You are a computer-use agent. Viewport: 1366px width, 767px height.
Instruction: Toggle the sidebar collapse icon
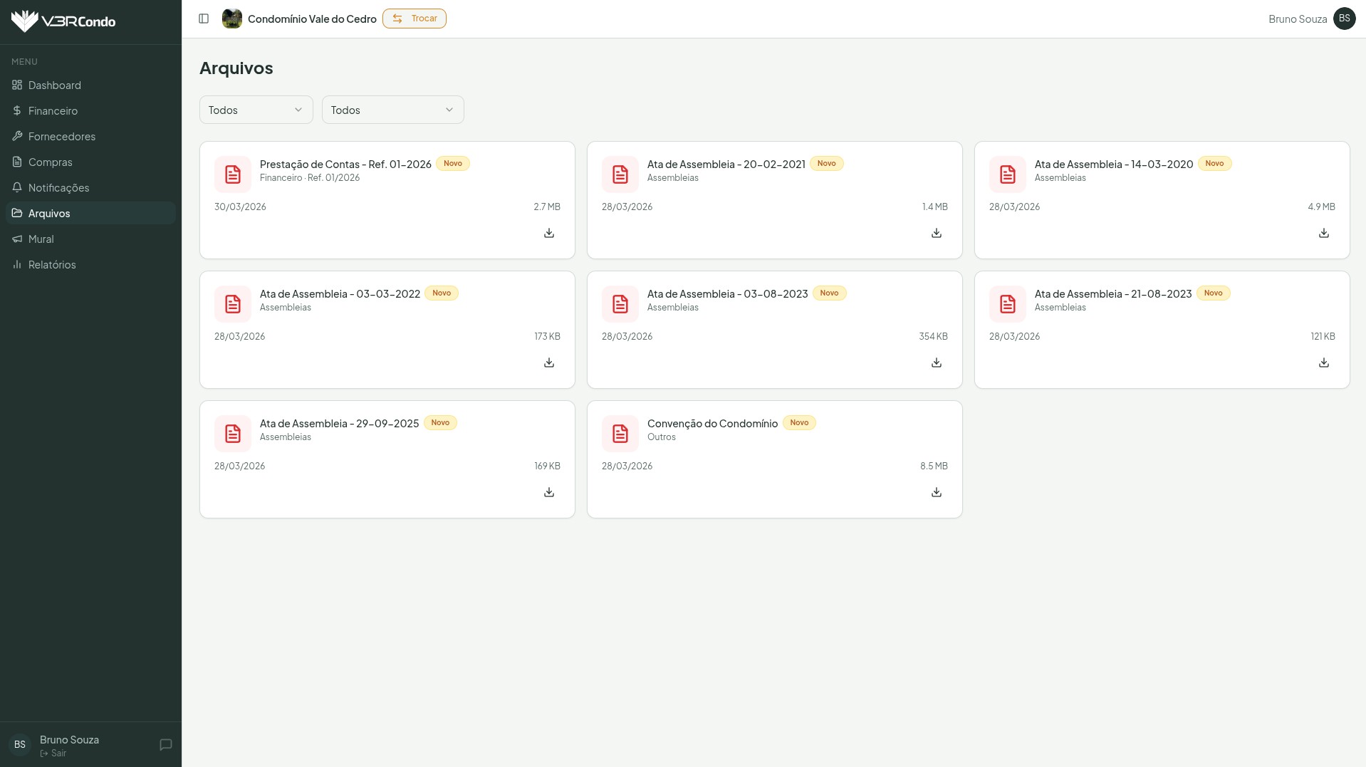pos(204,19)
